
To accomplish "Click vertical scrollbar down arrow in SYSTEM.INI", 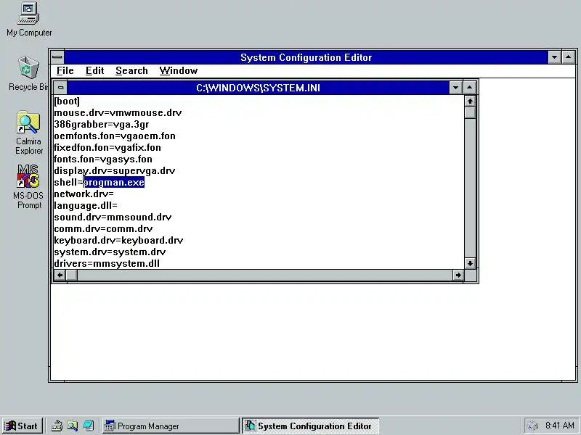I will point(470,263).
